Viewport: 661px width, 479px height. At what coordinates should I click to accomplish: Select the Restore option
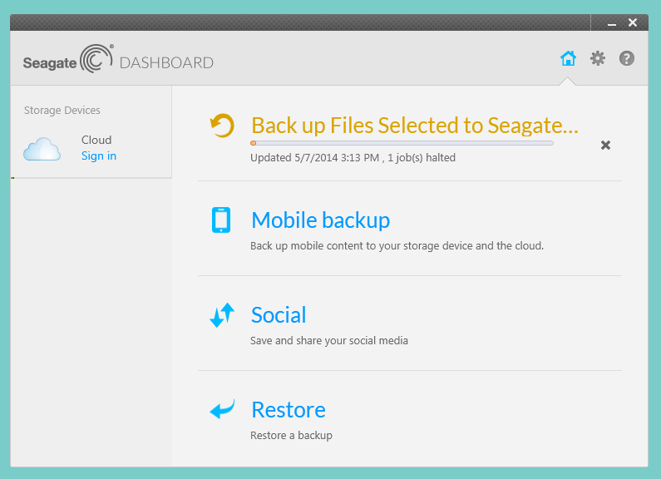(288, 410)
